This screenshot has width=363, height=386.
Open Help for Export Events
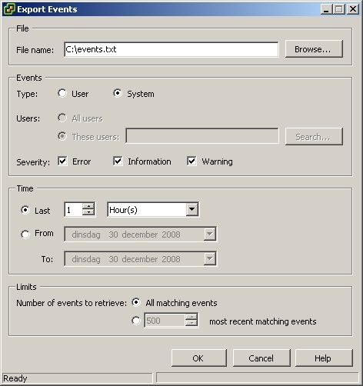[324, 358]
